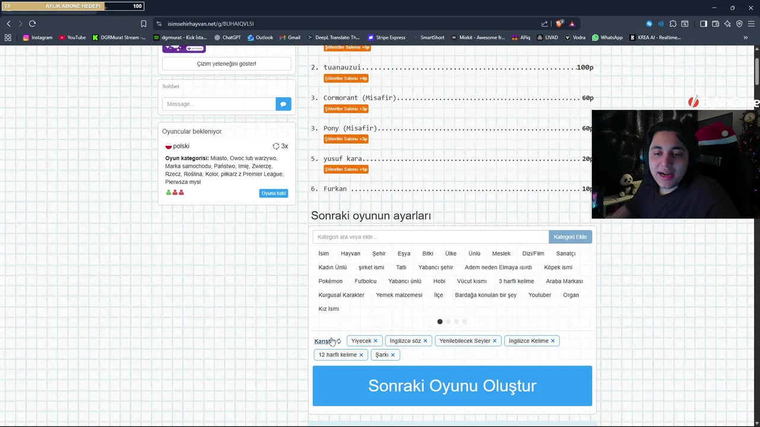Select the 3 harfli kelime category

(x=516, y=281)
